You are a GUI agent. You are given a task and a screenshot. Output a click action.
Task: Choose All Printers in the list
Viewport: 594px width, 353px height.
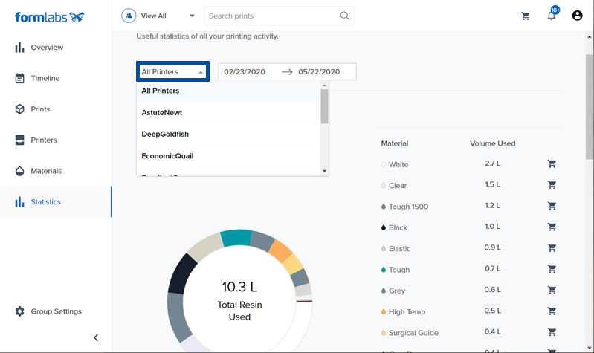point(228,91)
